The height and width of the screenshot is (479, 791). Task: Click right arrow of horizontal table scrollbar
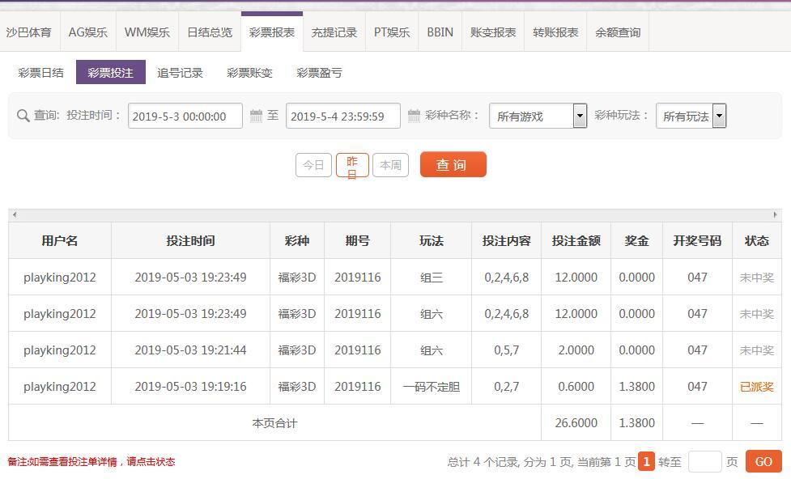[776, 214]
